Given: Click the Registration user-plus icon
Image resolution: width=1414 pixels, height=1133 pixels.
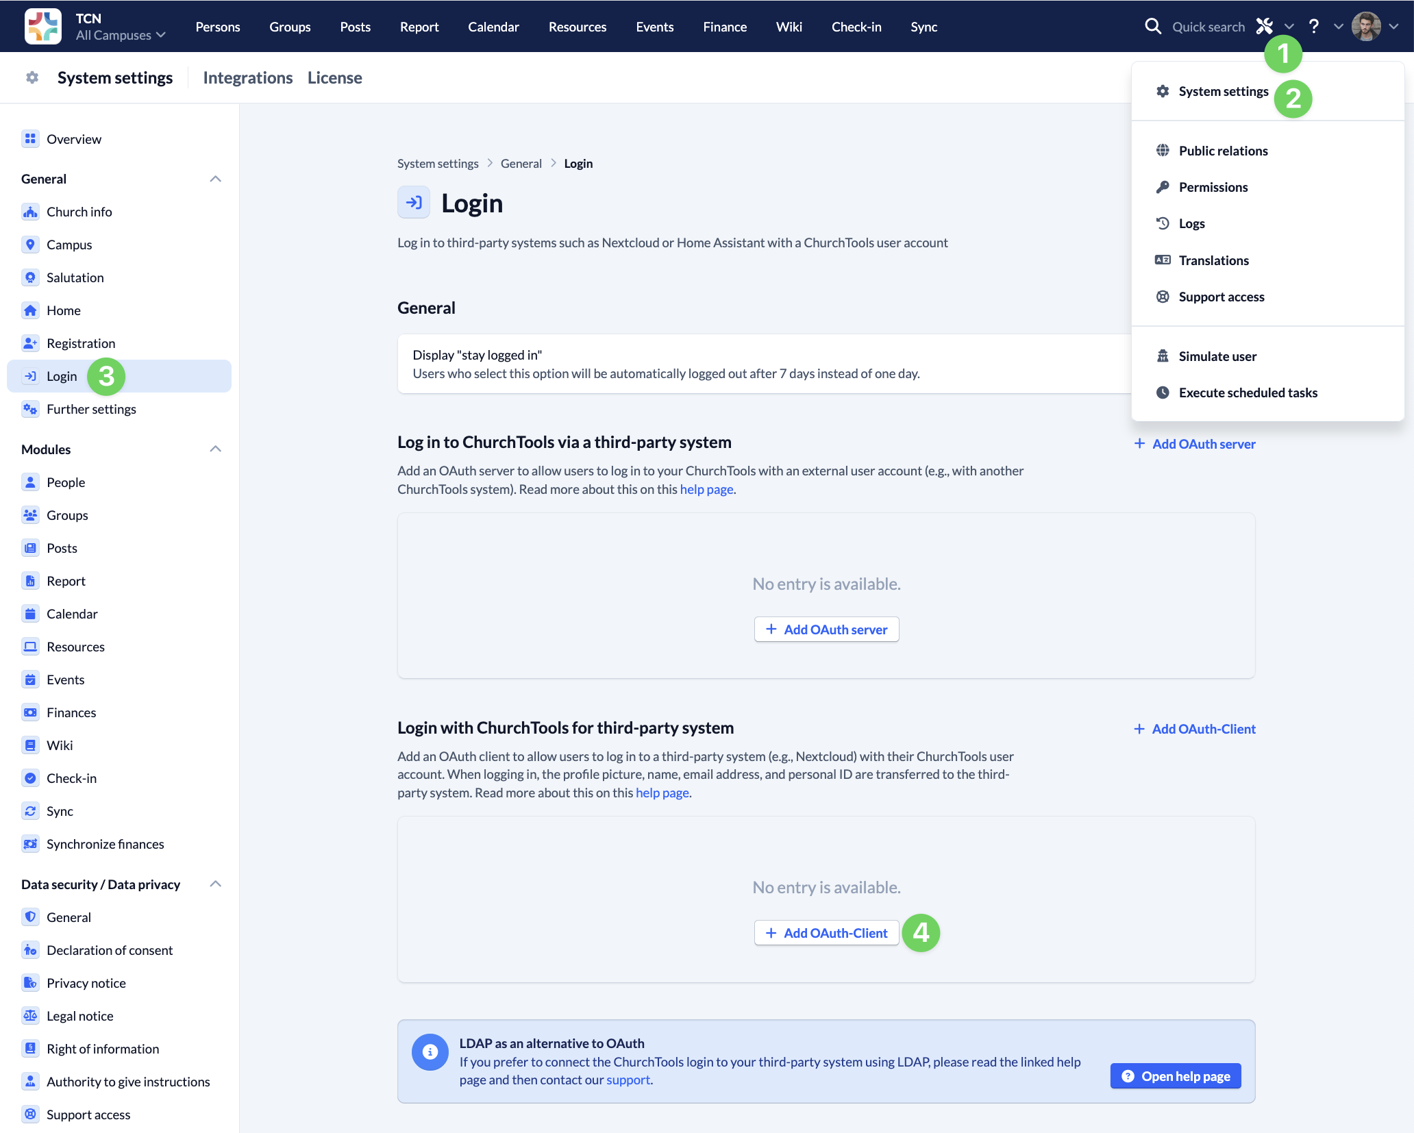Looking at the screenshot, I should coord(30,343).
